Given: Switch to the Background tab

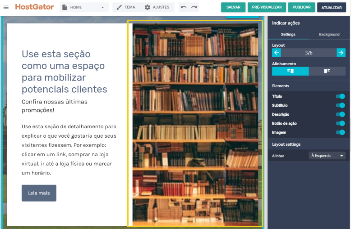Looking at the screenshot, I should 329,34.
